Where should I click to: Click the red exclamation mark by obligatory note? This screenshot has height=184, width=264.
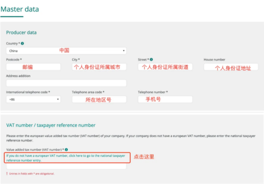click(x=7, y=173)
